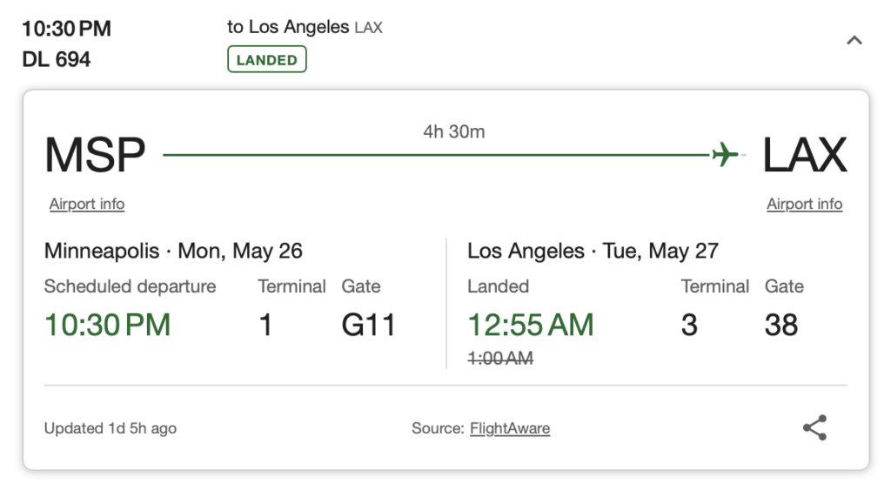Click the LAX airport code heading

coord(804,155)
